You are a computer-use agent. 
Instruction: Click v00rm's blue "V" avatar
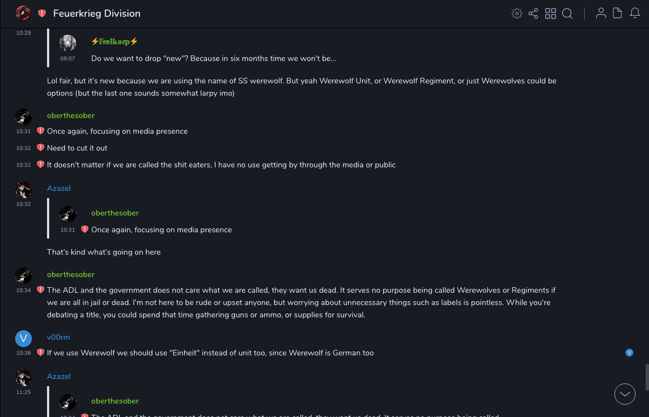tap(23, 338)
